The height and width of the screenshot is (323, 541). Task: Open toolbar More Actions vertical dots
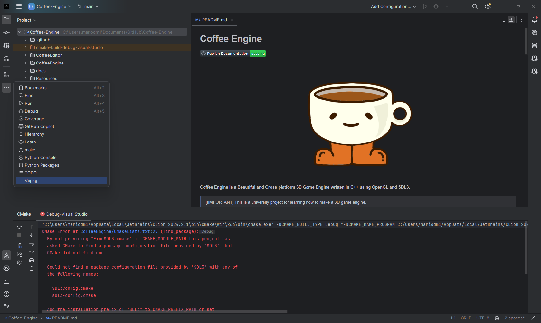447,6
